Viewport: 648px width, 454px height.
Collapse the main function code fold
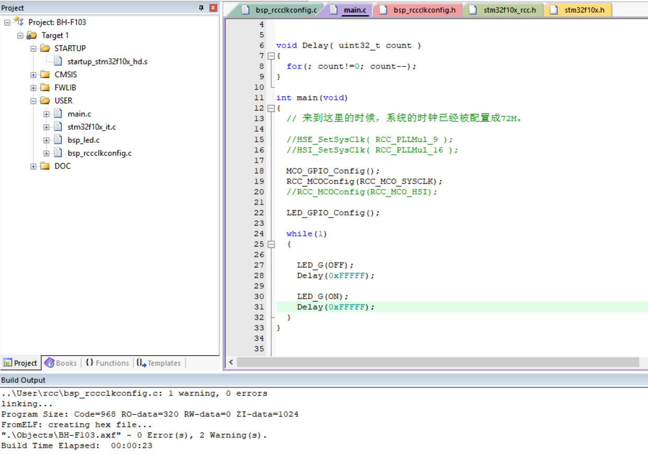271,108
